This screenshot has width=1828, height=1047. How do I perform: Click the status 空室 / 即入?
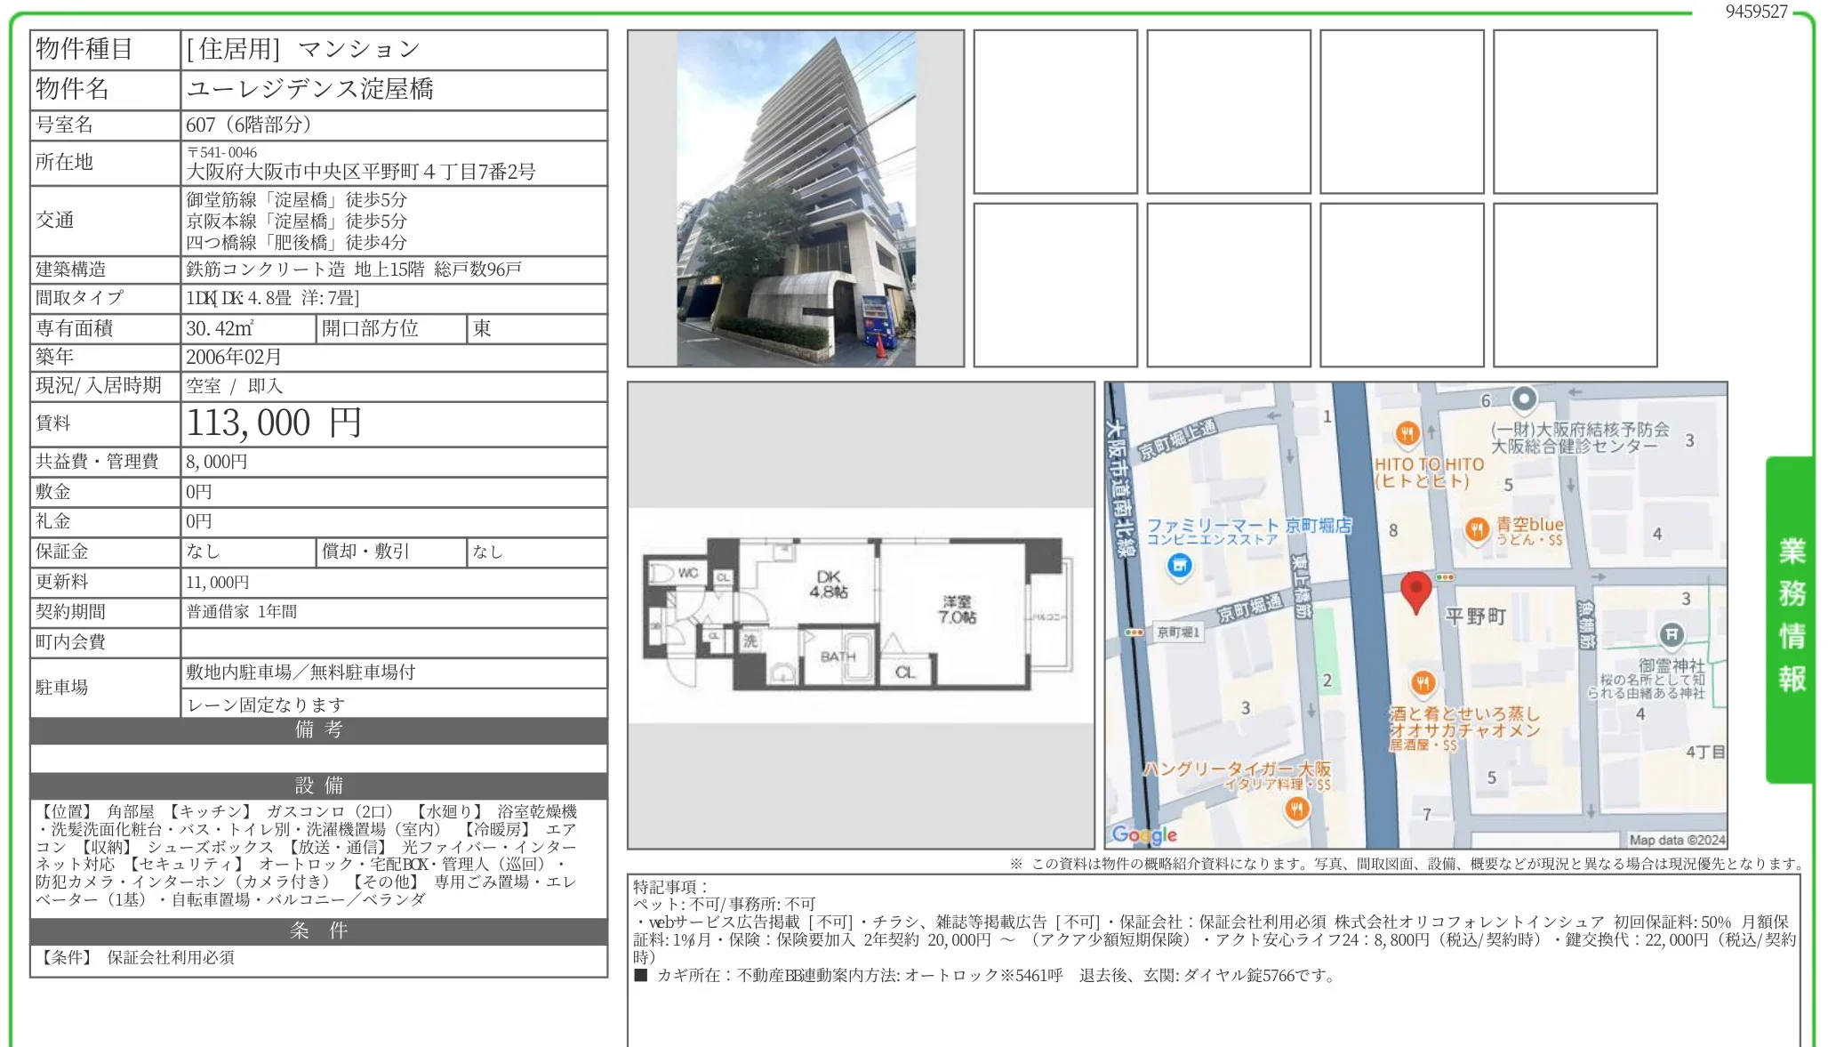click(235, 386)
